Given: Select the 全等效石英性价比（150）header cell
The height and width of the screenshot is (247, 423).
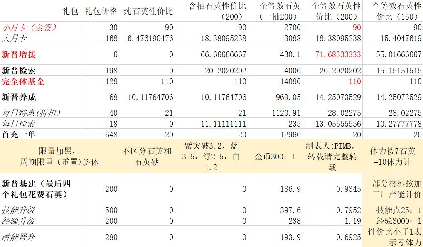Looking at the screenshot, I should [x=393, y=11].
